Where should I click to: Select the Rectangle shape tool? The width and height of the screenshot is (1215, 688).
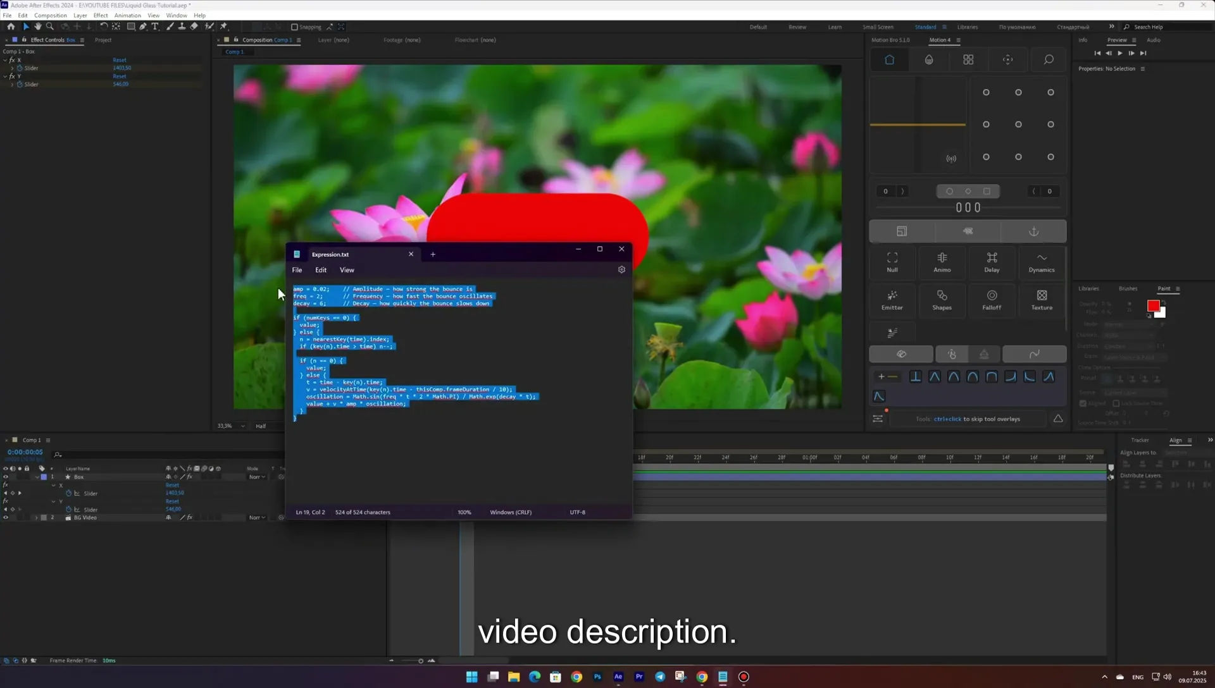coord(131,27)
